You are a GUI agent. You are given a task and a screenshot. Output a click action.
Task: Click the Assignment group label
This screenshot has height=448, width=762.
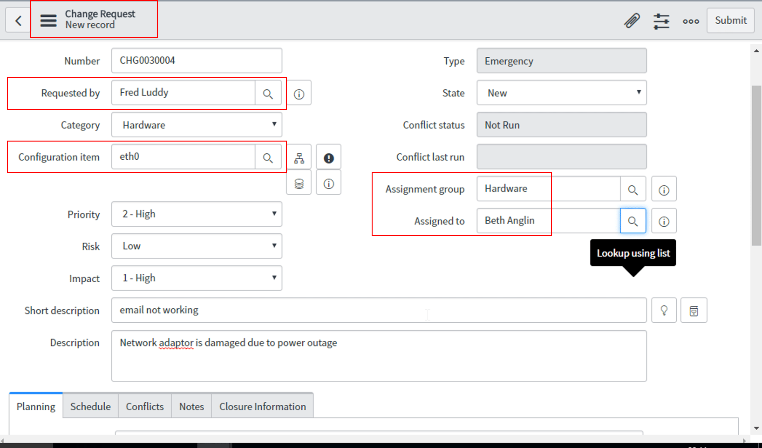tap(425, 190)
